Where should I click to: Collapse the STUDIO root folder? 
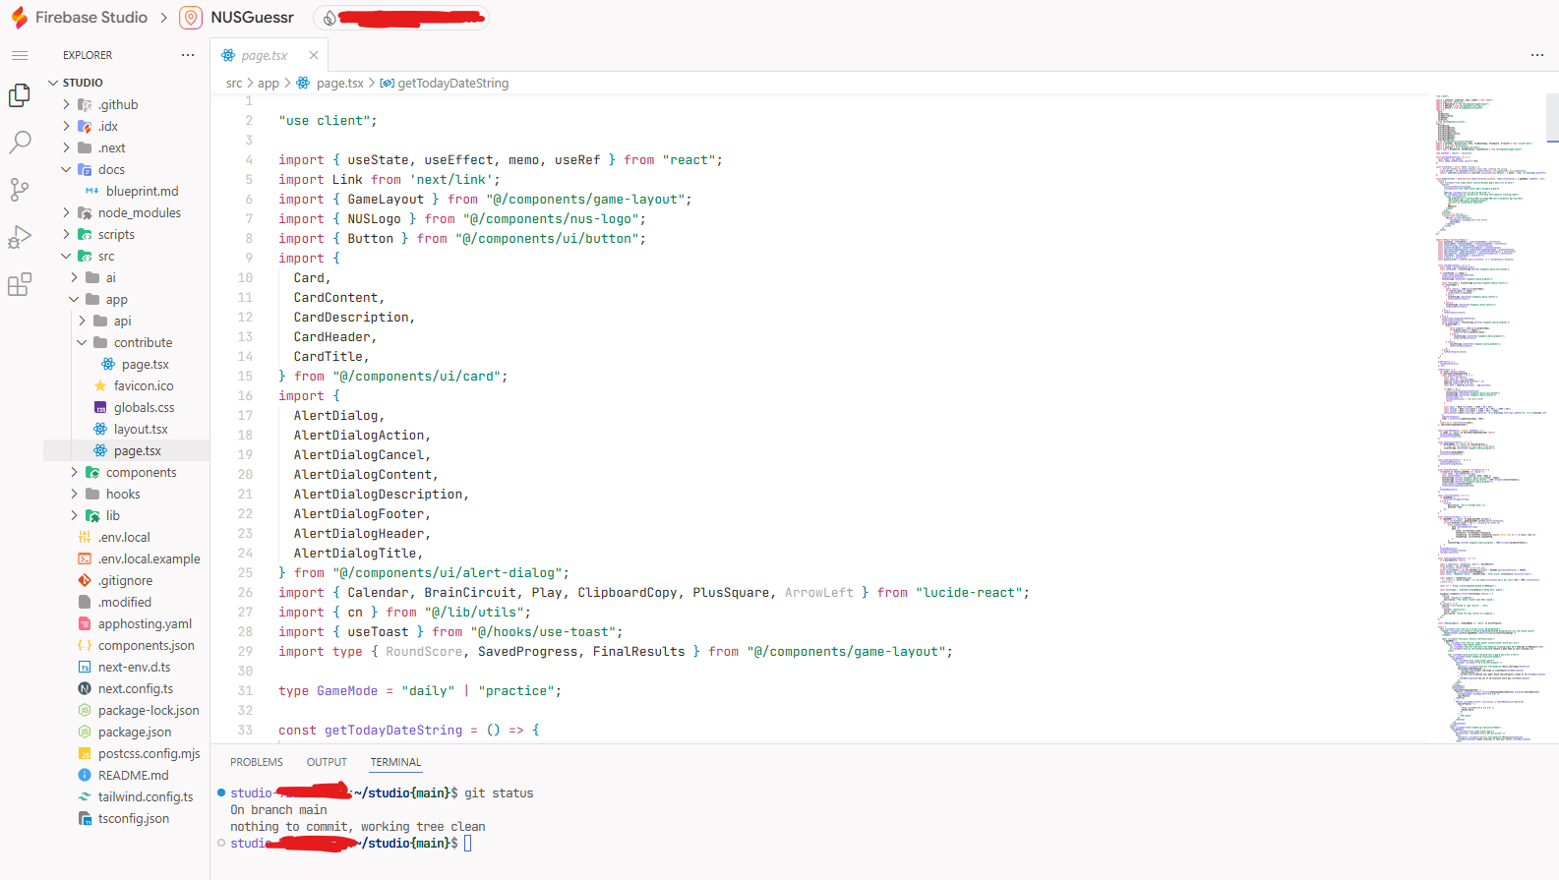[53, 83]
